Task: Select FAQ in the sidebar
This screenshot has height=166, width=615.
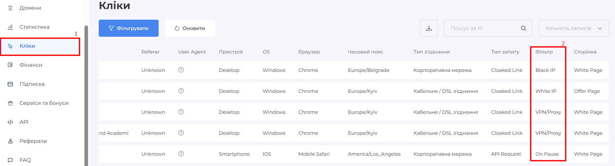Action: click(x=25, y=160)
